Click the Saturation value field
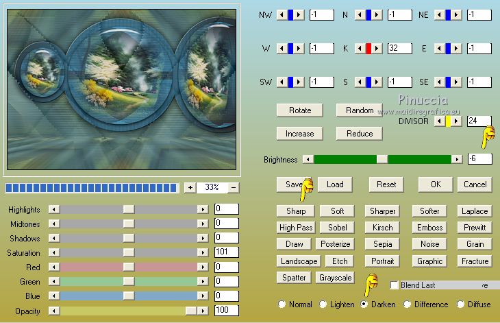The image size is (500, 323). point(227,252)
